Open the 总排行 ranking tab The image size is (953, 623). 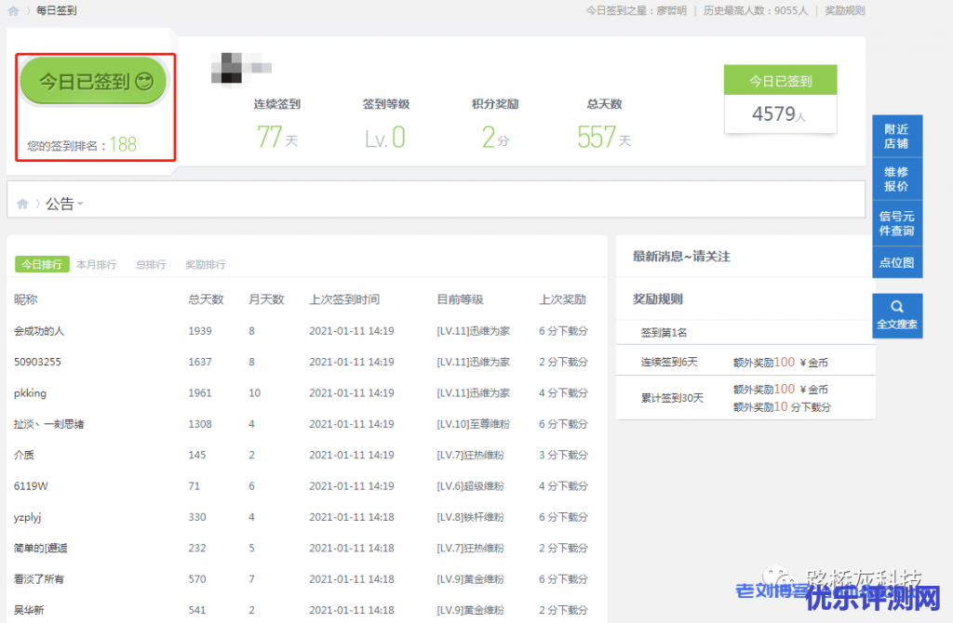[x=151, y=264]
